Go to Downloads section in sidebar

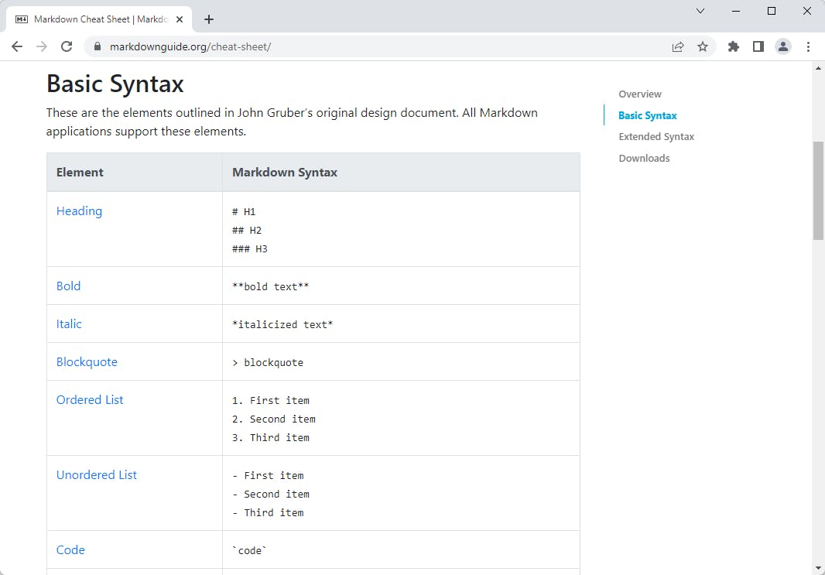tap(644, 158)
